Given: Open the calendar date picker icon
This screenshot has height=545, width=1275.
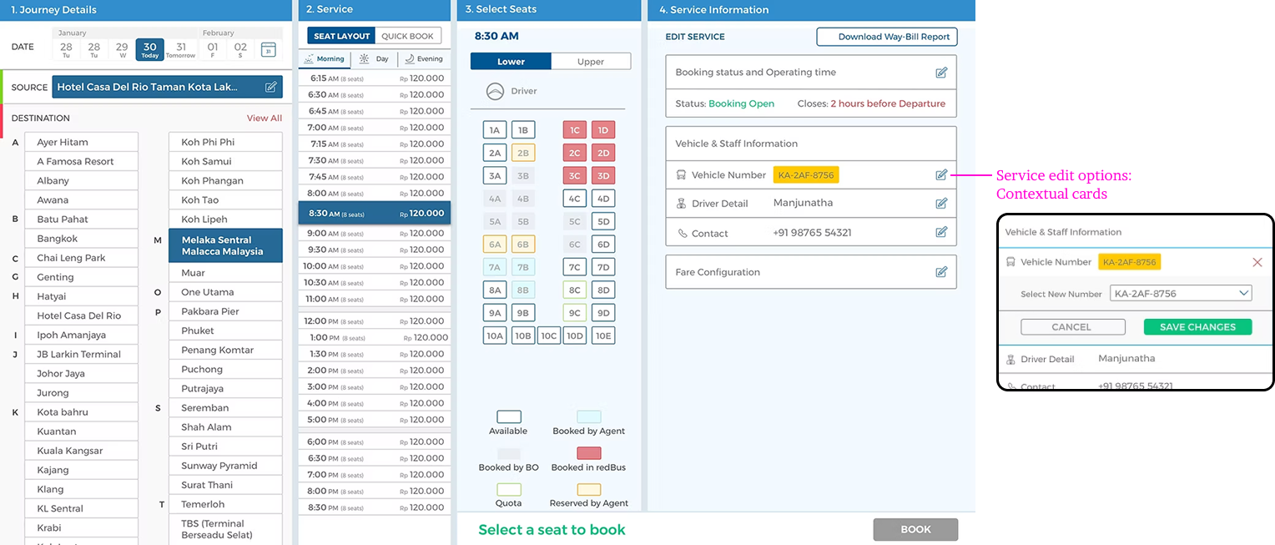Looking at the screenshot, I should [x=268, y=50].
